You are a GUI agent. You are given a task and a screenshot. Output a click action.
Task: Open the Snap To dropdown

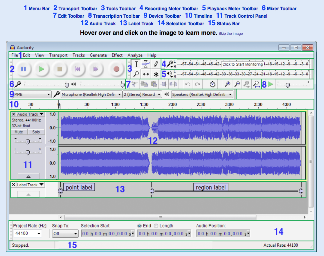coord(65,233)
